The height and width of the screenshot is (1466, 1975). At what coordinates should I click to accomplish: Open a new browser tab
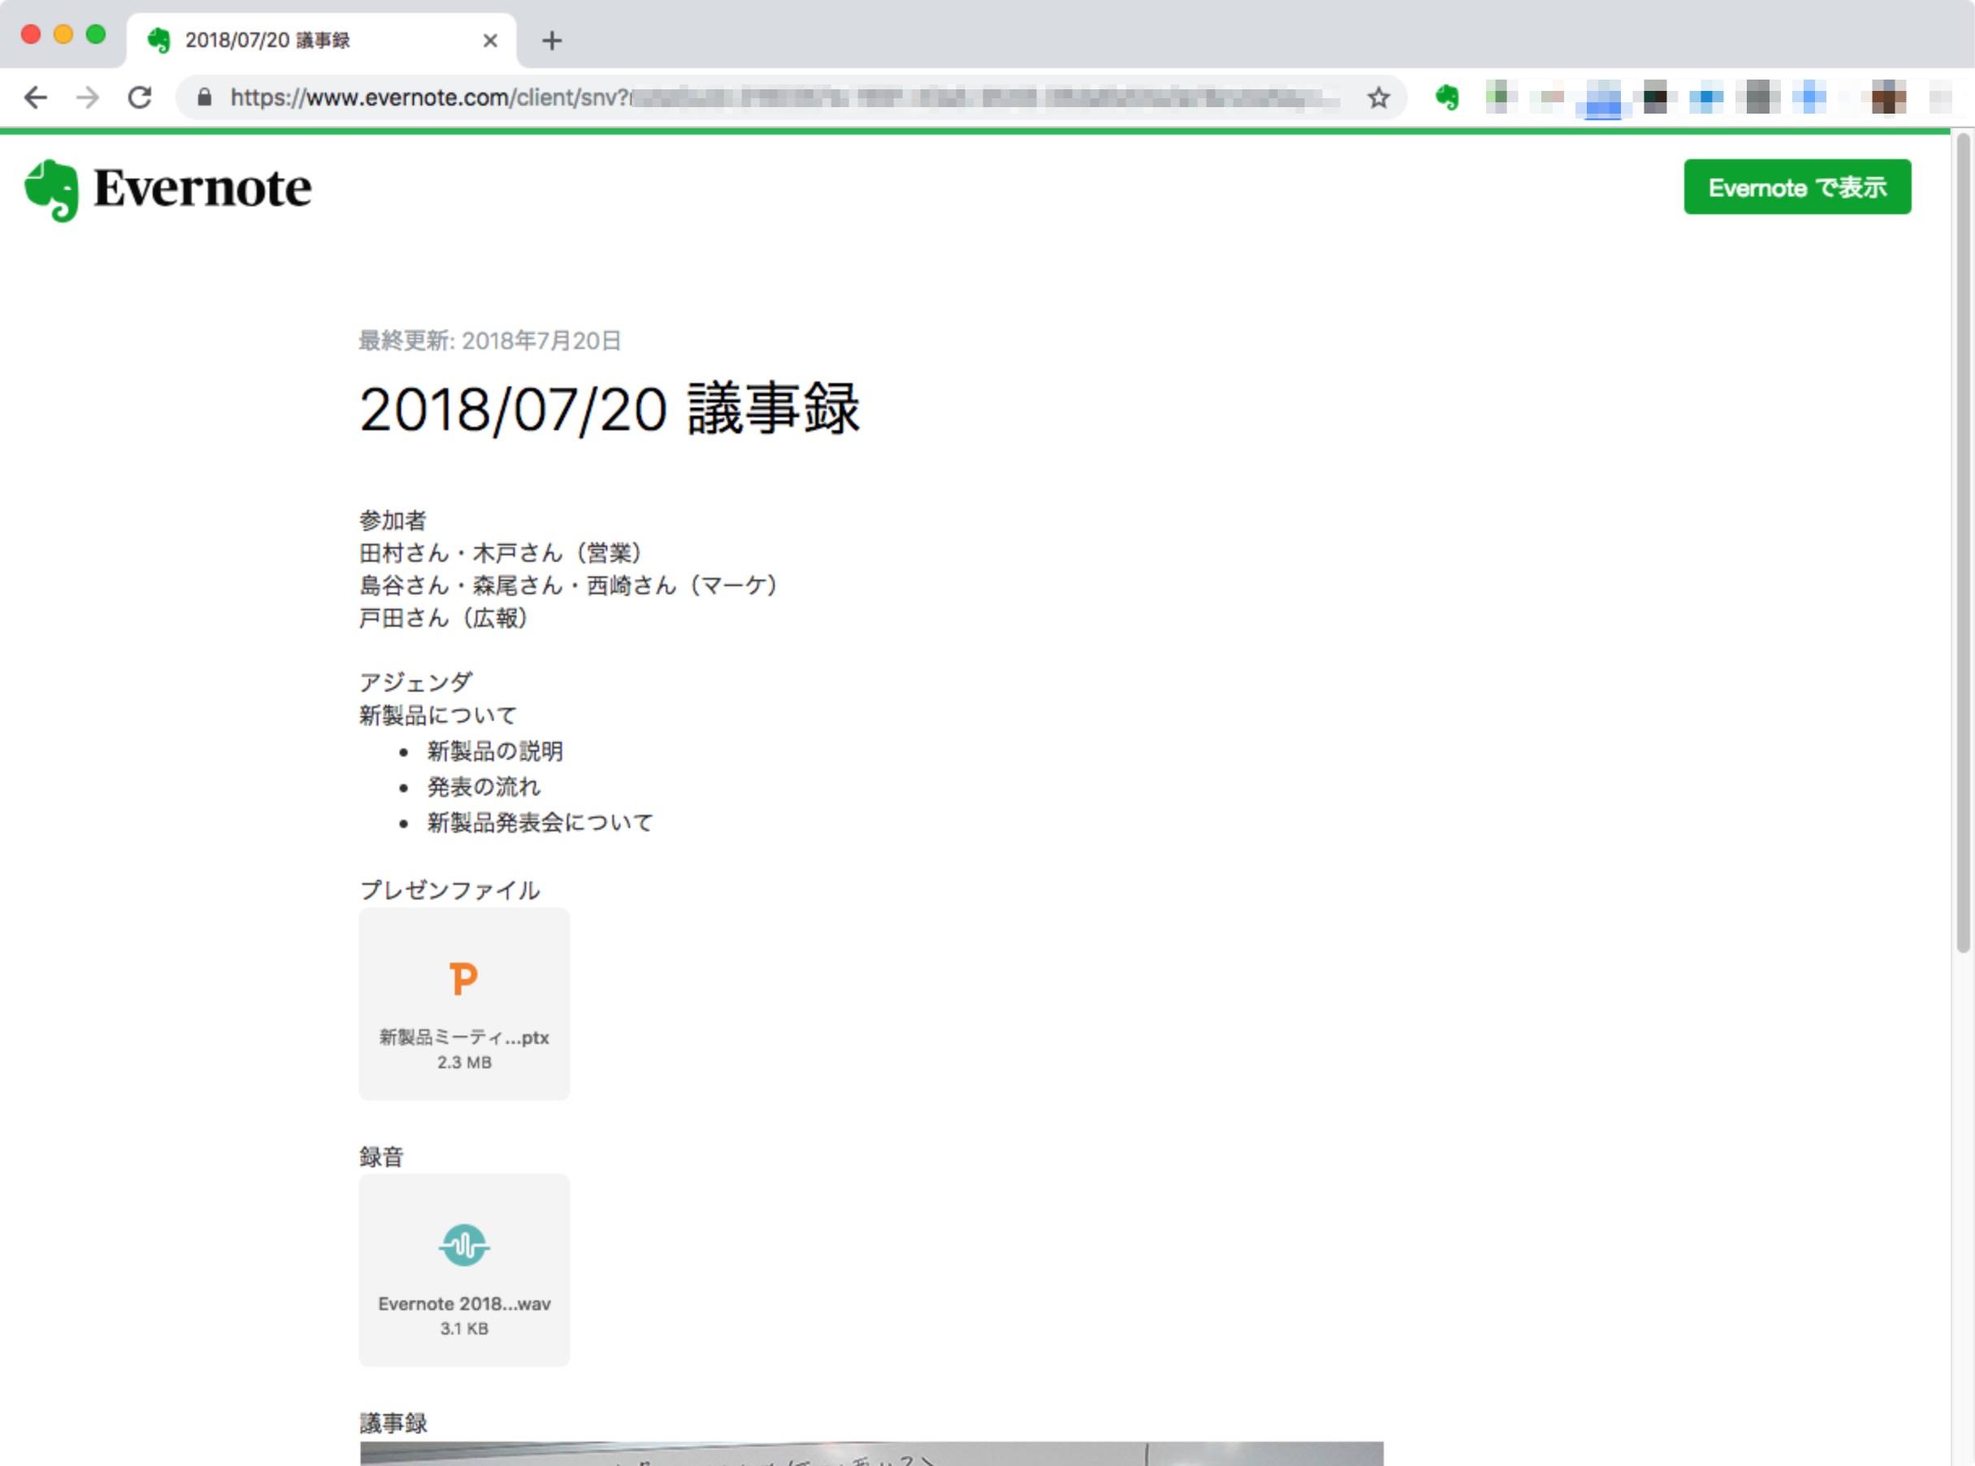(x=551, y=41)
